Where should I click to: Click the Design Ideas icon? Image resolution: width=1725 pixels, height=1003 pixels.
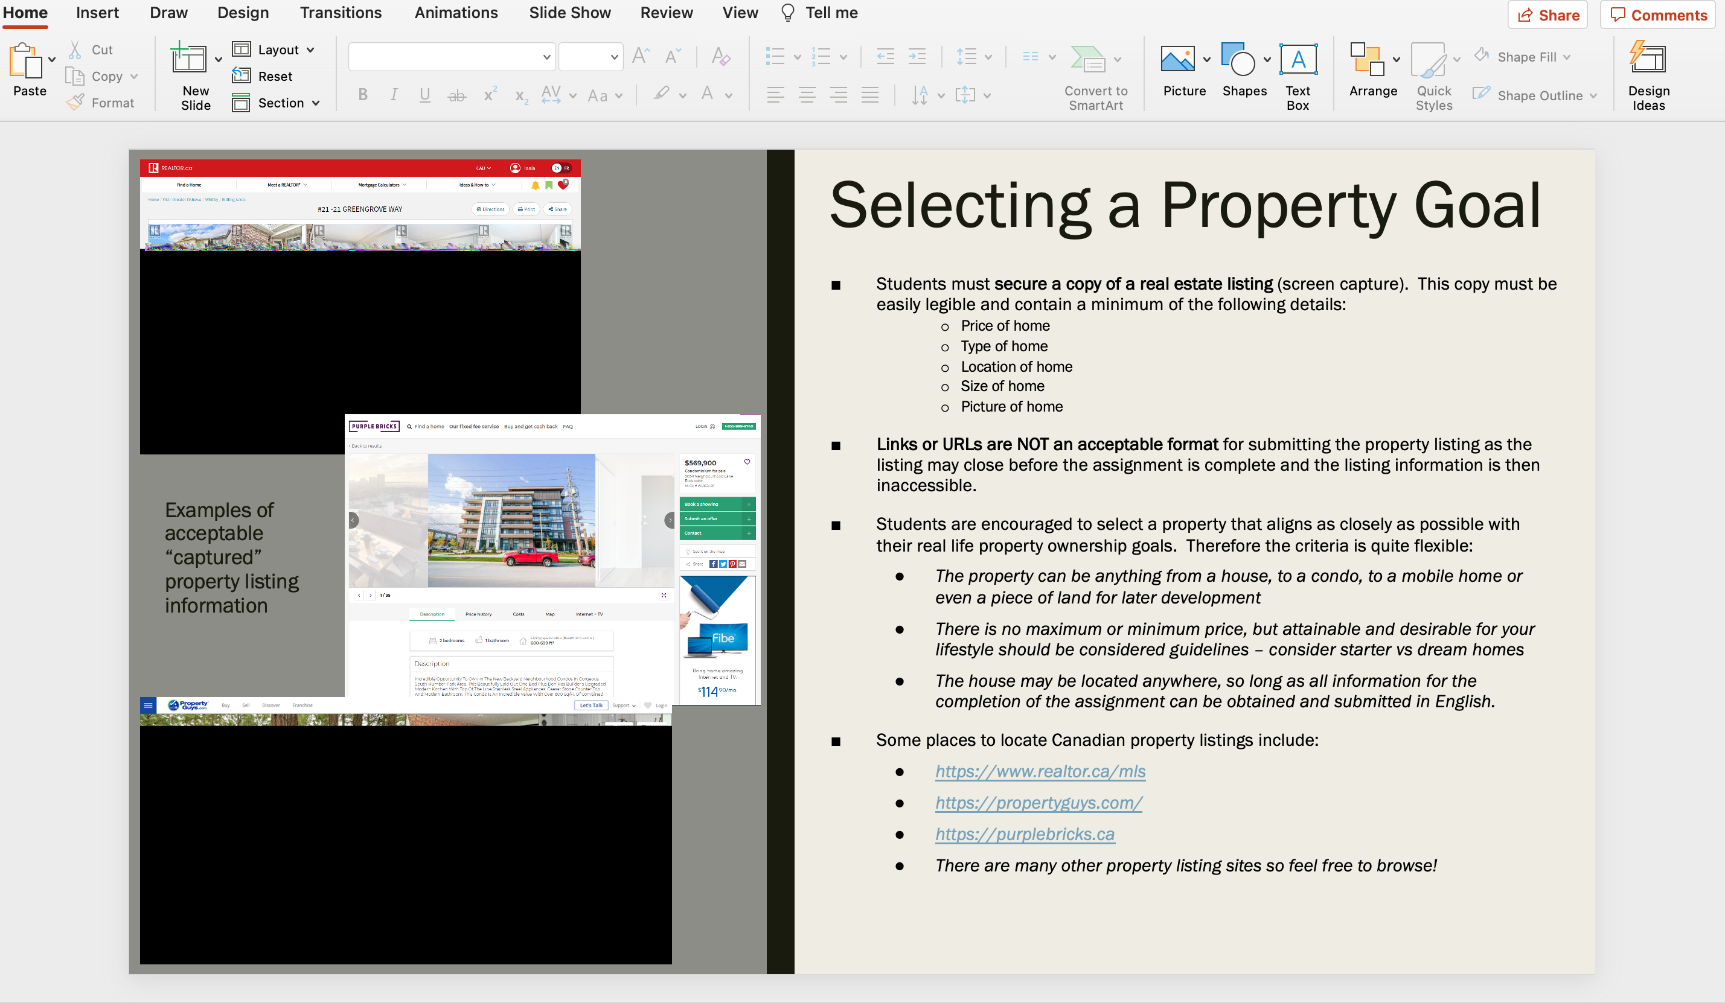[1648, 72]
